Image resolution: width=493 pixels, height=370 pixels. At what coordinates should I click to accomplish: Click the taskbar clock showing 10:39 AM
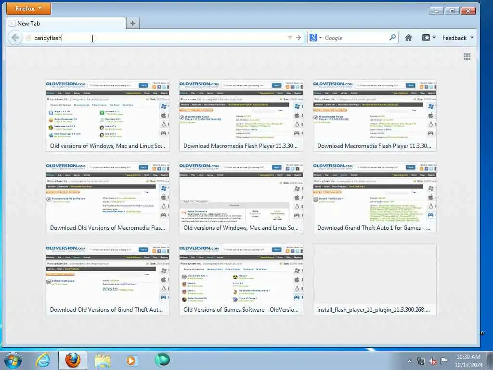click(x=468, y=361)
